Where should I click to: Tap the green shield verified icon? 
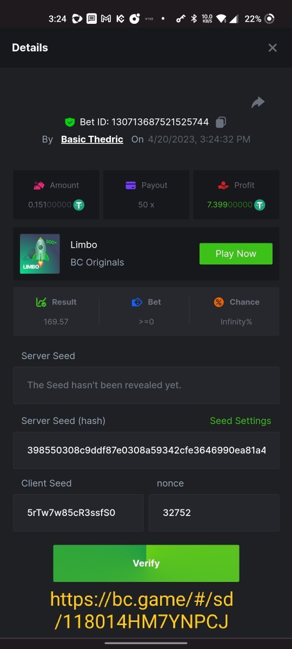click(x=70, y=122)
